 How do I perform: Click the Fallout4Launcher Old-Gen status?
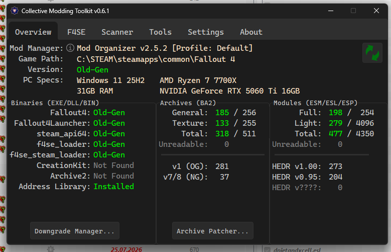point(109,123)
